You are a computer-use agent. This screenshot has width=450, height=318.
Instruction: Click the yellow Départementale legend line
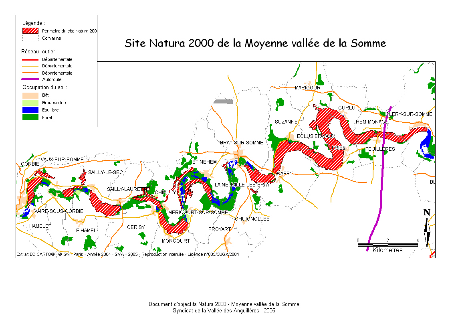tap(30, 66)
